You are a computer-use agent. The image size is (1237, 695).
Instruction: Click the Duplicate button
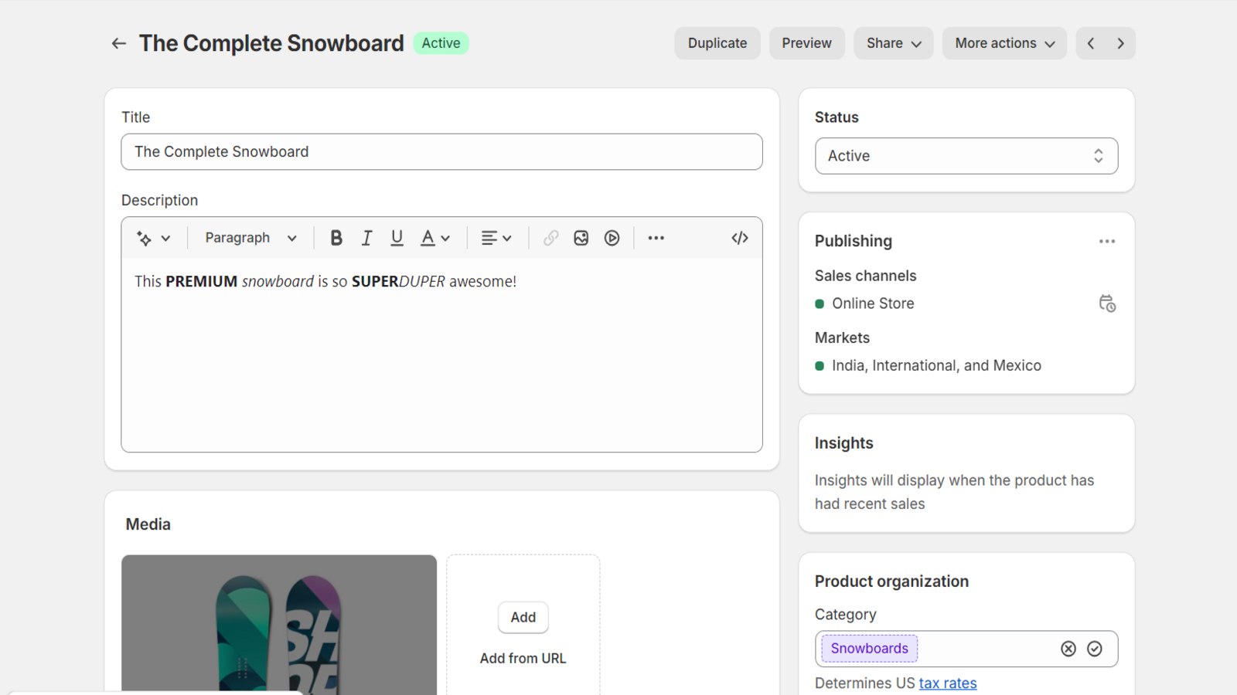(717, 43)
